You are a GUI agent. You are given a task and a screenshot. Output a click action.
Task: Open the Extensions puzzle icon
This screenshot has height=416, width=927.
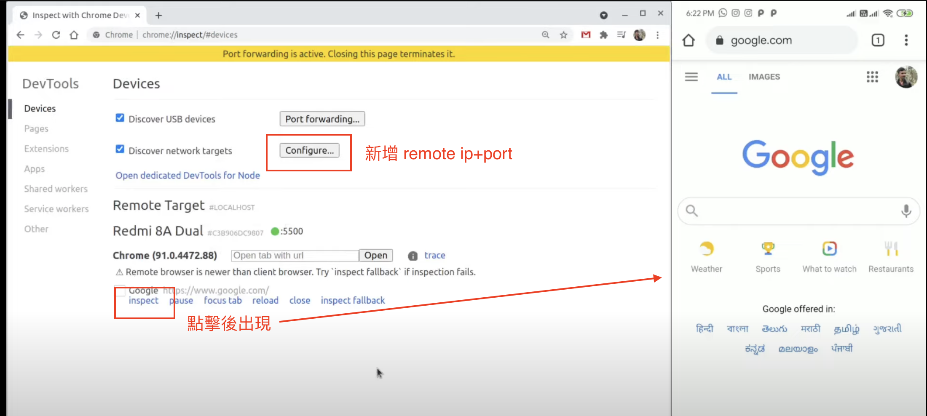point(603,35)
